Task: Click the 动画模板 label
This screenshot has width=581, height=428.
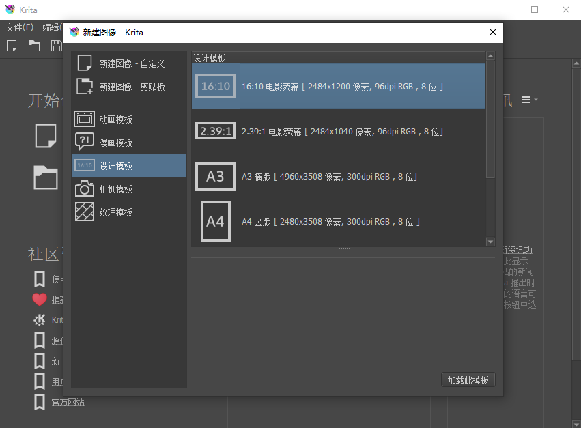Action: coord(115,119)
